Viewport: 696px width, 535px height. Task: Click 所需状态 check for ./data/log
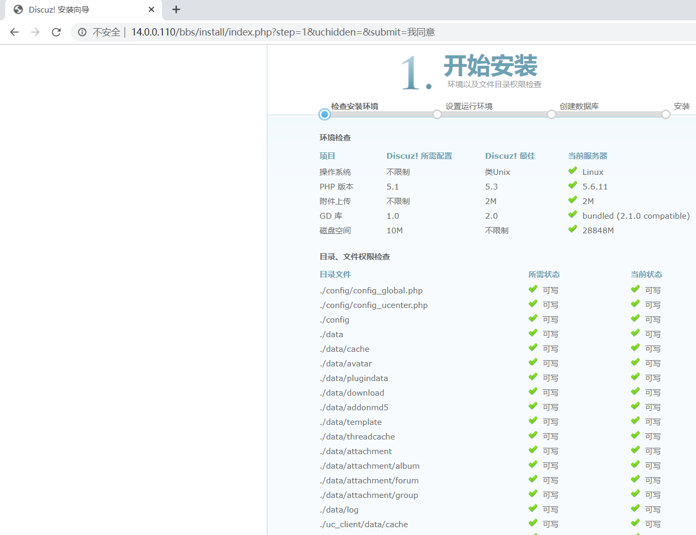pos(533,508)
